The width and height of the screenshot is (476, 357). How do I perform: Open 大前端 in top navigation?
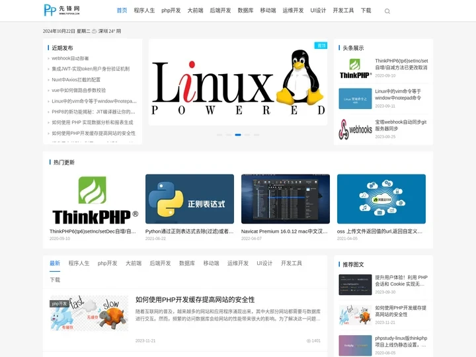195,11
